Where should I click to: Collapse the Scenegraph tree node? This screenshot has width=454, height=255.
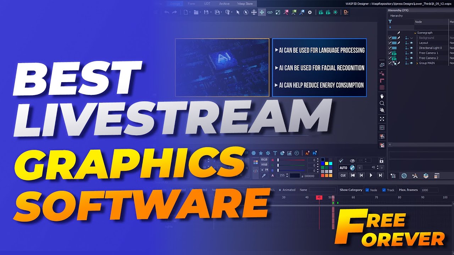click(415, 33)
